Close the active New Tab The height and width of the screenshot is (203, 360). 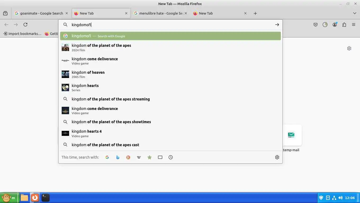126,13
